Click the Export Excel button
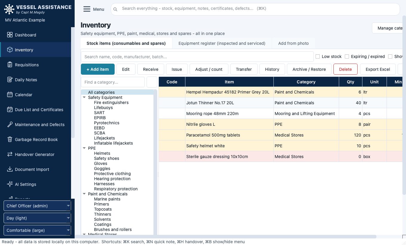The image size is (406, 245). (x=378, y=69)
